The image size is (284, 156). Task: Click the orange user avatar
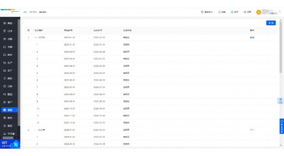click(259, 12)
